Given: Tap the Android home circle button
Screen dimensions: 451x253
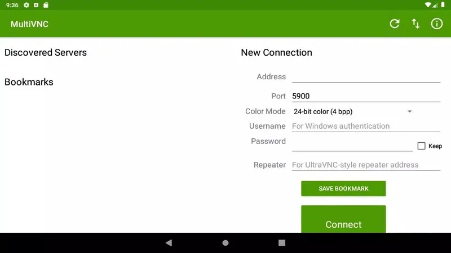Looking at the screenshot, I should (x=225, y=243).
